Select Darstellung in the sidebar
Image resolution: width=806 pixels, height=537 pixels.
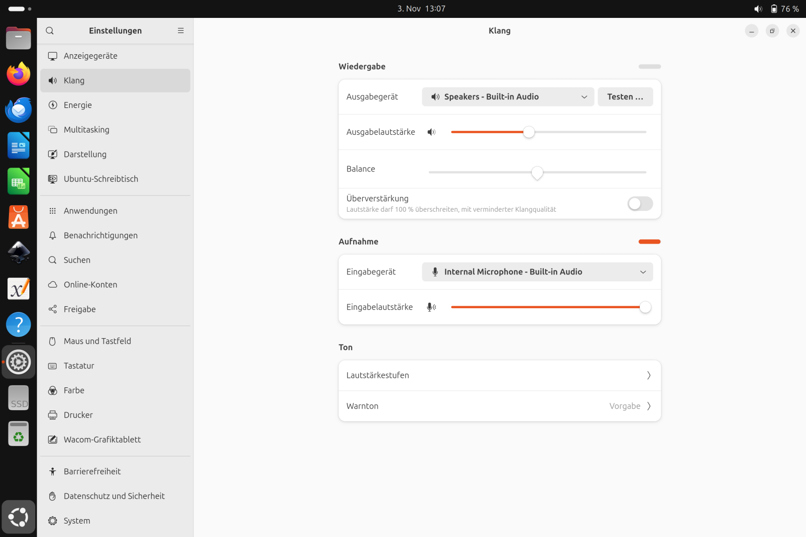coord(115,155)
